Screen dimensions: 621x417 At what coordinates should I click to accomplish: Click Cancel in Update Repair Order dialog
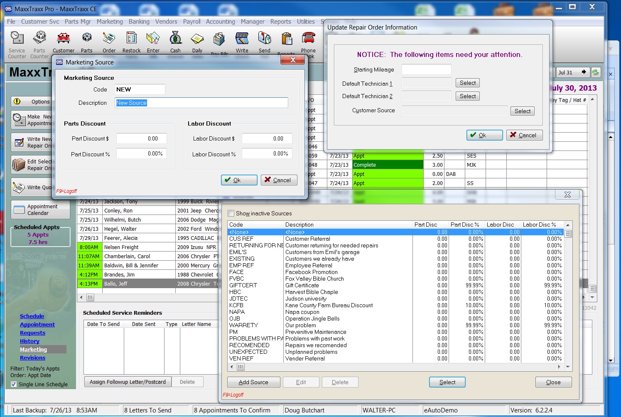525,135
